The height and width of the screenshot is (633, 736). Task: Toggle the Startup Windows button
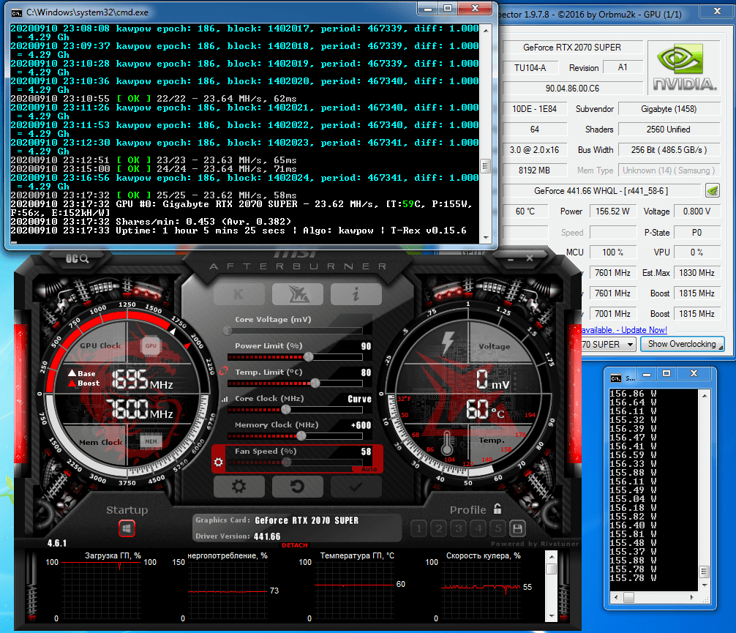click(127, 528)
